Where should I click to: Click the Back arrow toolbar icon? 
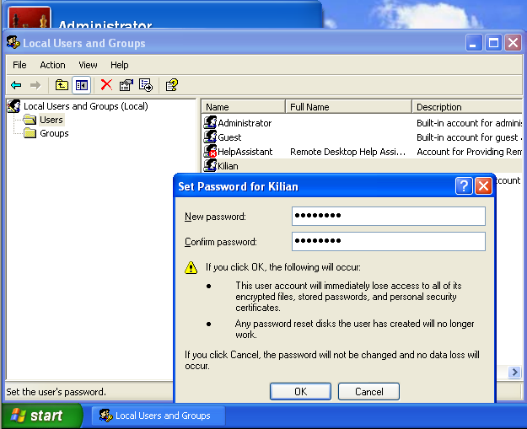click(x=16, y=84)
